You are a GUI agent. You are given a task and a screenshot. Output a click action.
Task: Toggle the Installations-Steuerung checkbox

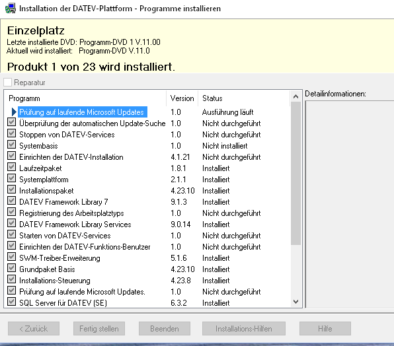(11, 279)
